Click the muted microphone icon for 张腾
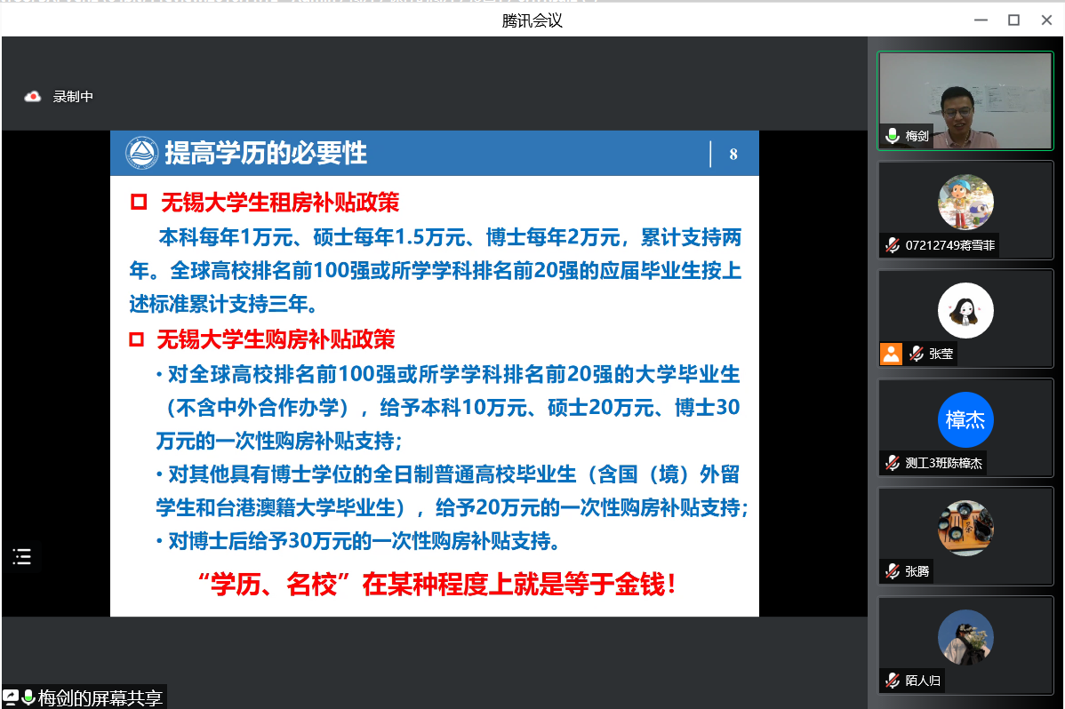Image resolution: width=1065 pixels, height=709 pixels. 893,571
